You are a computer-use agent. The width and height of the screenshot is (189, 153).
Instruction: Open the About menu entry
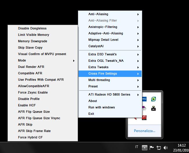110,101
